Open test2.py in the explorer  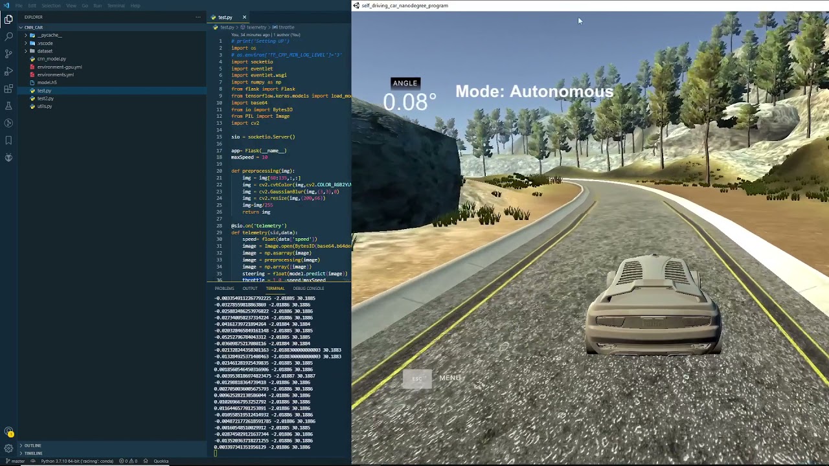click(45, 98)
